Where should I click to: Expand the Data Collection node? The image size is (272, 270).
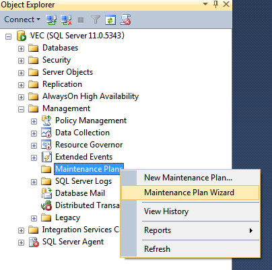(x=34, y=133)
